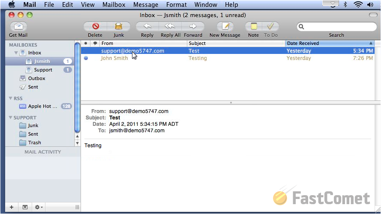Open the File menu
Viewport: 381px width, 214px height.
tap(49, 5)
